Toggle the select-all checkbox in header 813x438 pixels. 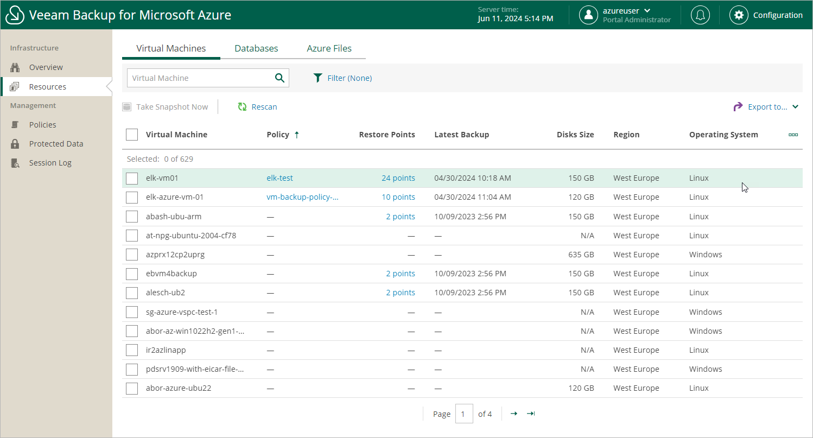click(x=132, y=135)
